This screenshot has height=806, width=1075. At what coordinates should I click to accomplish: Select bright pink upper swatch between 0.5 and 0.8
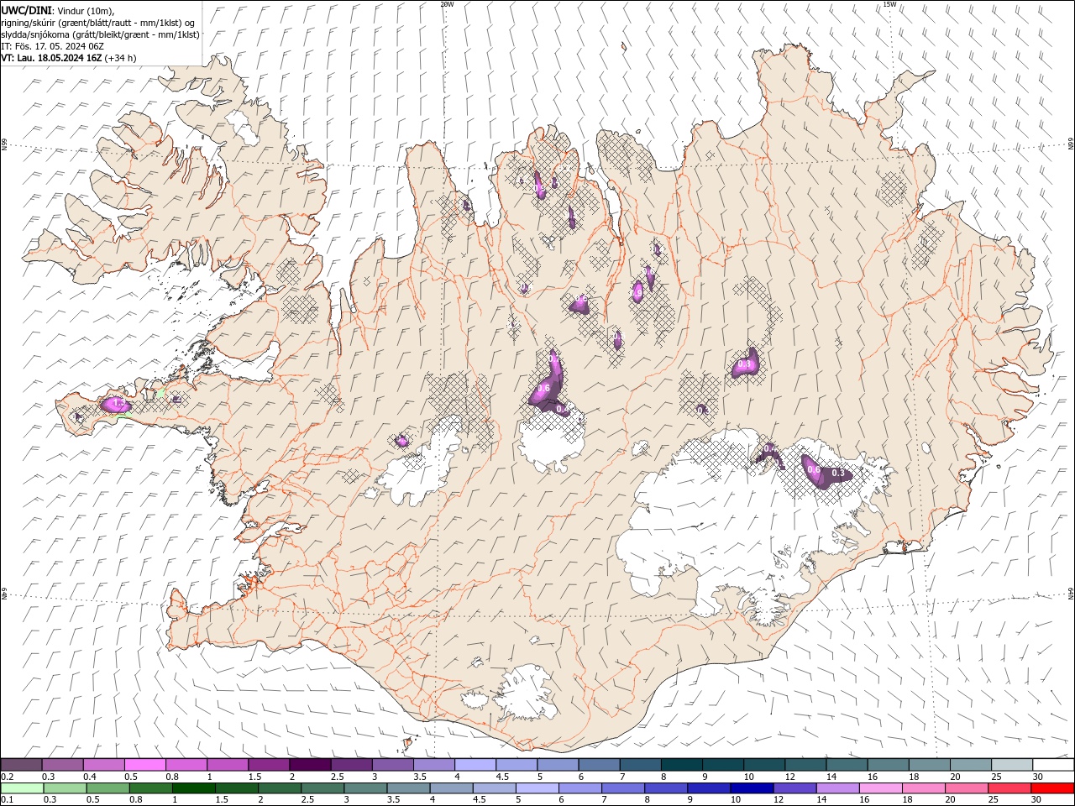click(145, 765)
